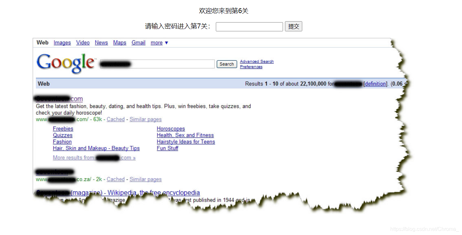Open Cached link of the co.za result
The width and height of the screenshot is (462, 235).
click(x=116, y=179)
